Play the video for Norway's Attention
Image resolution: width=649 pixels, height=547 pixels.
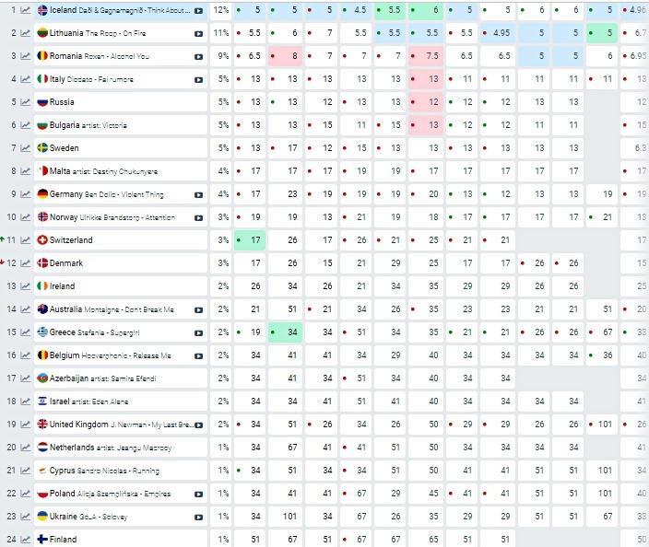point(199,218)
